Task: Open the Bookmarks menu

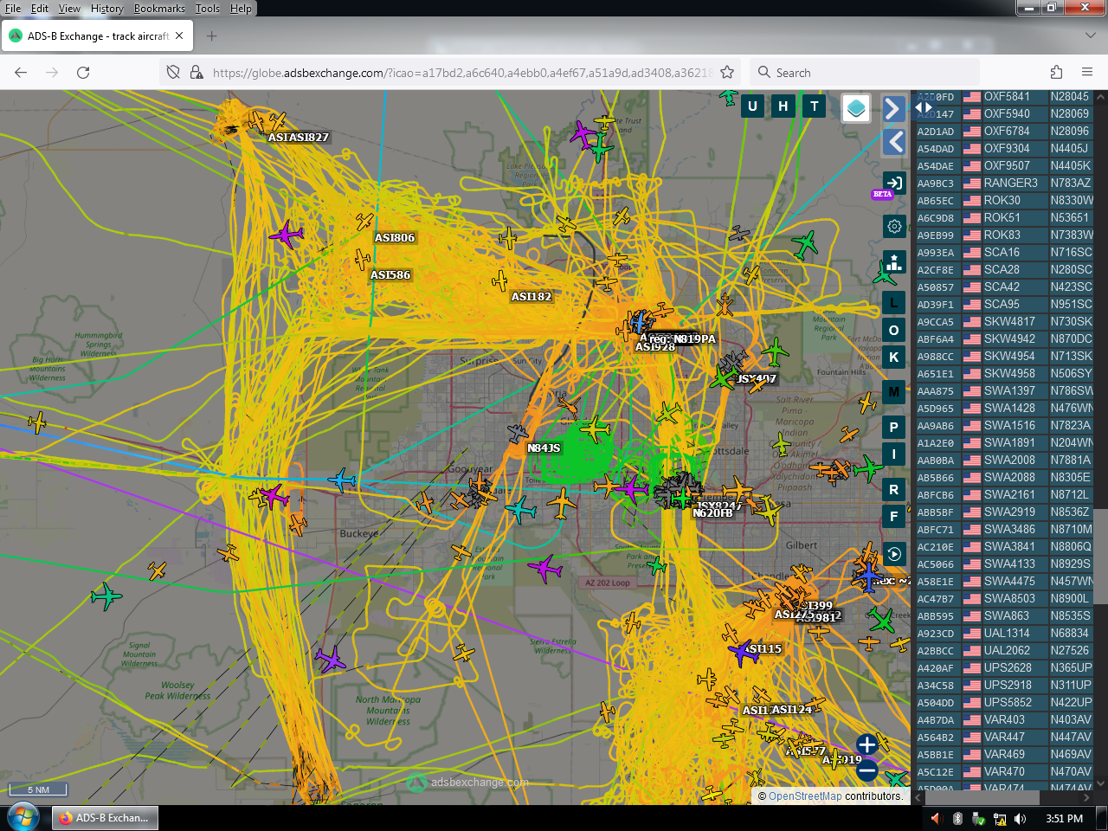Action: [159, 9]
